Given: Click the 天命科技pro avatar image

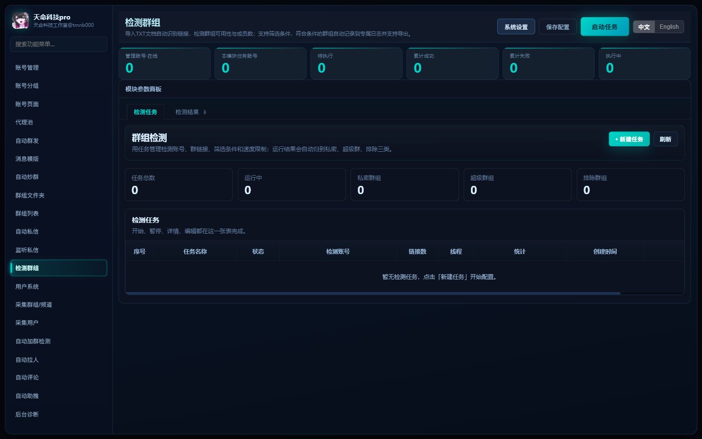Looking at the screenshot, I should [20, 20].
